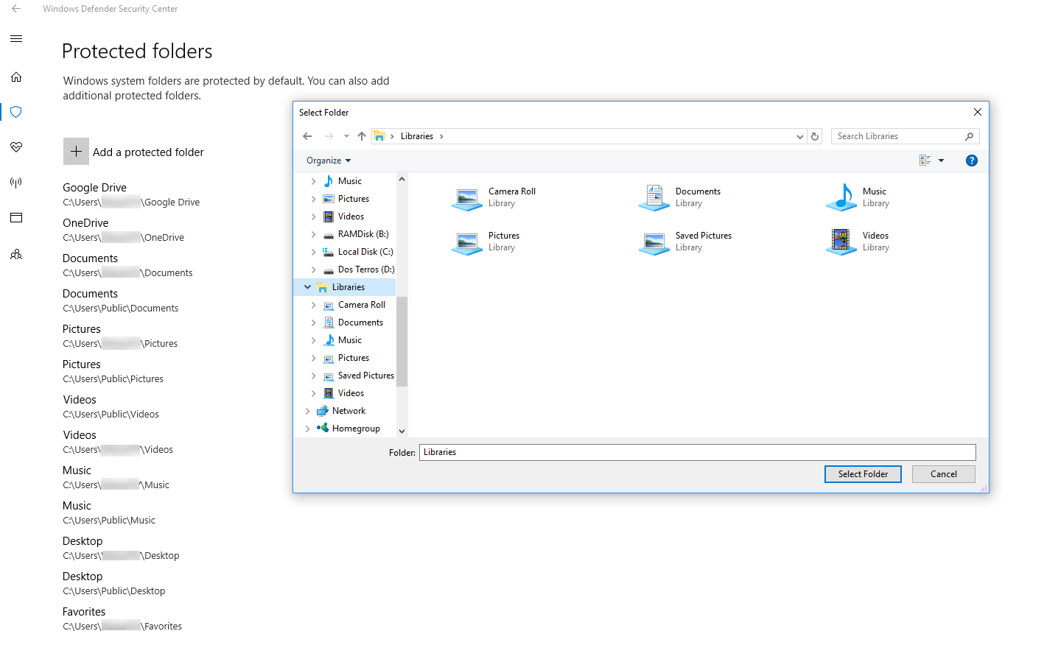Select Favorites protected folder entry
Screen dimensions: 1058x645
pos(122,618)
